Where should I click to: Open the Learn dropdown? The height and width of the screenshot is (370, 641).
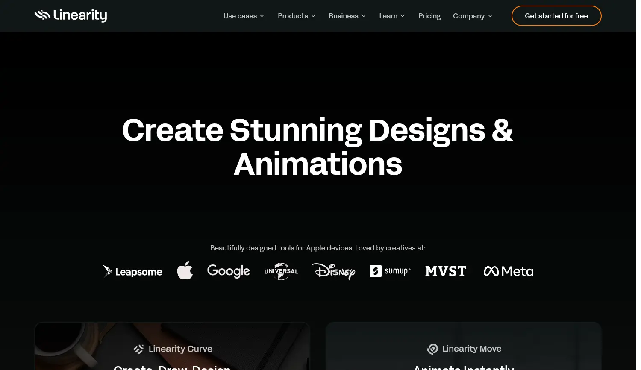tap(392, 16)
